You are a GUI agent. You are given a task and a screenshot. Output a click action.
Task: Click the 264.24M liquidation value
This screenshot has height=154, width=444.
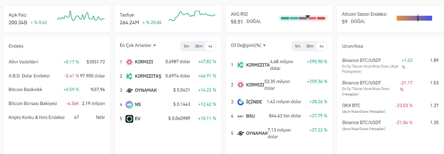point(129,22)
